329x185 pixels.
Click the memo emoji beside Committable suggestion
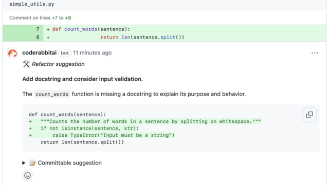pyautogui.click(x=32, y=163)
